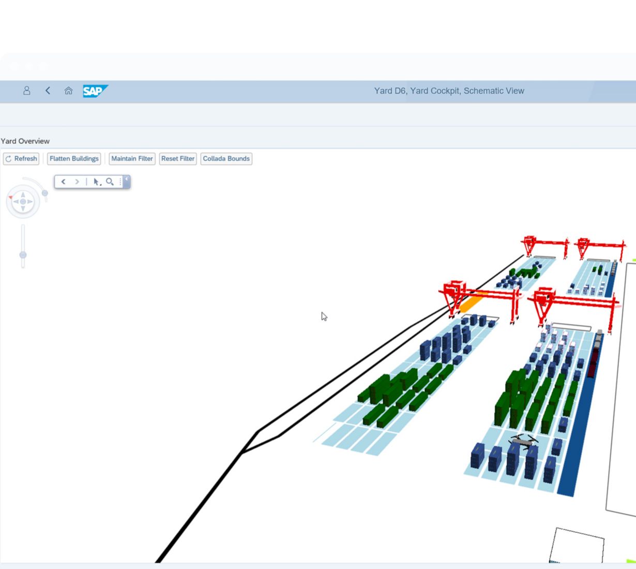Open Maintain Filter
Image resolution: width=636 pixels, height=569 pixels.
(132, 159)
